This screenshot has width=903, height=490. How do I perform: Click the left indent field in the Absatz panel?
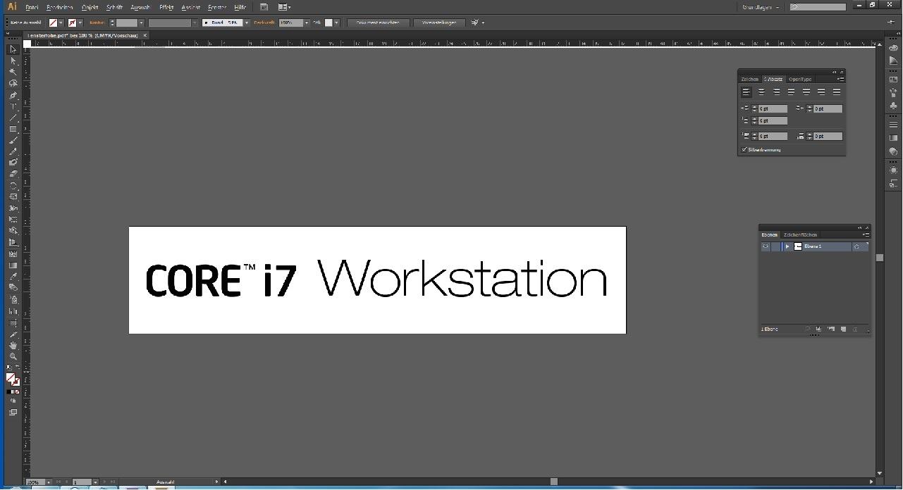point(773,108)
